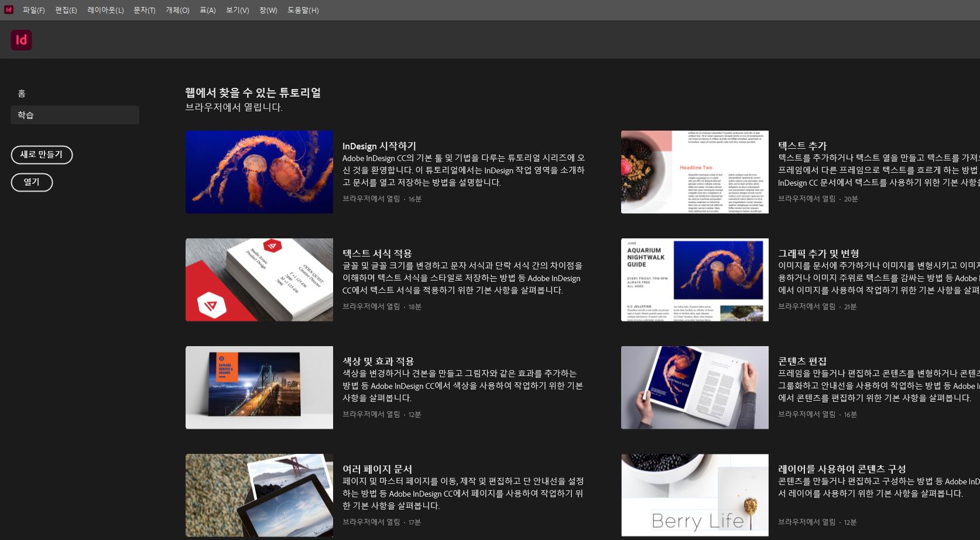
Task: Open the 파일(F) menu
Action: point(33,10)
